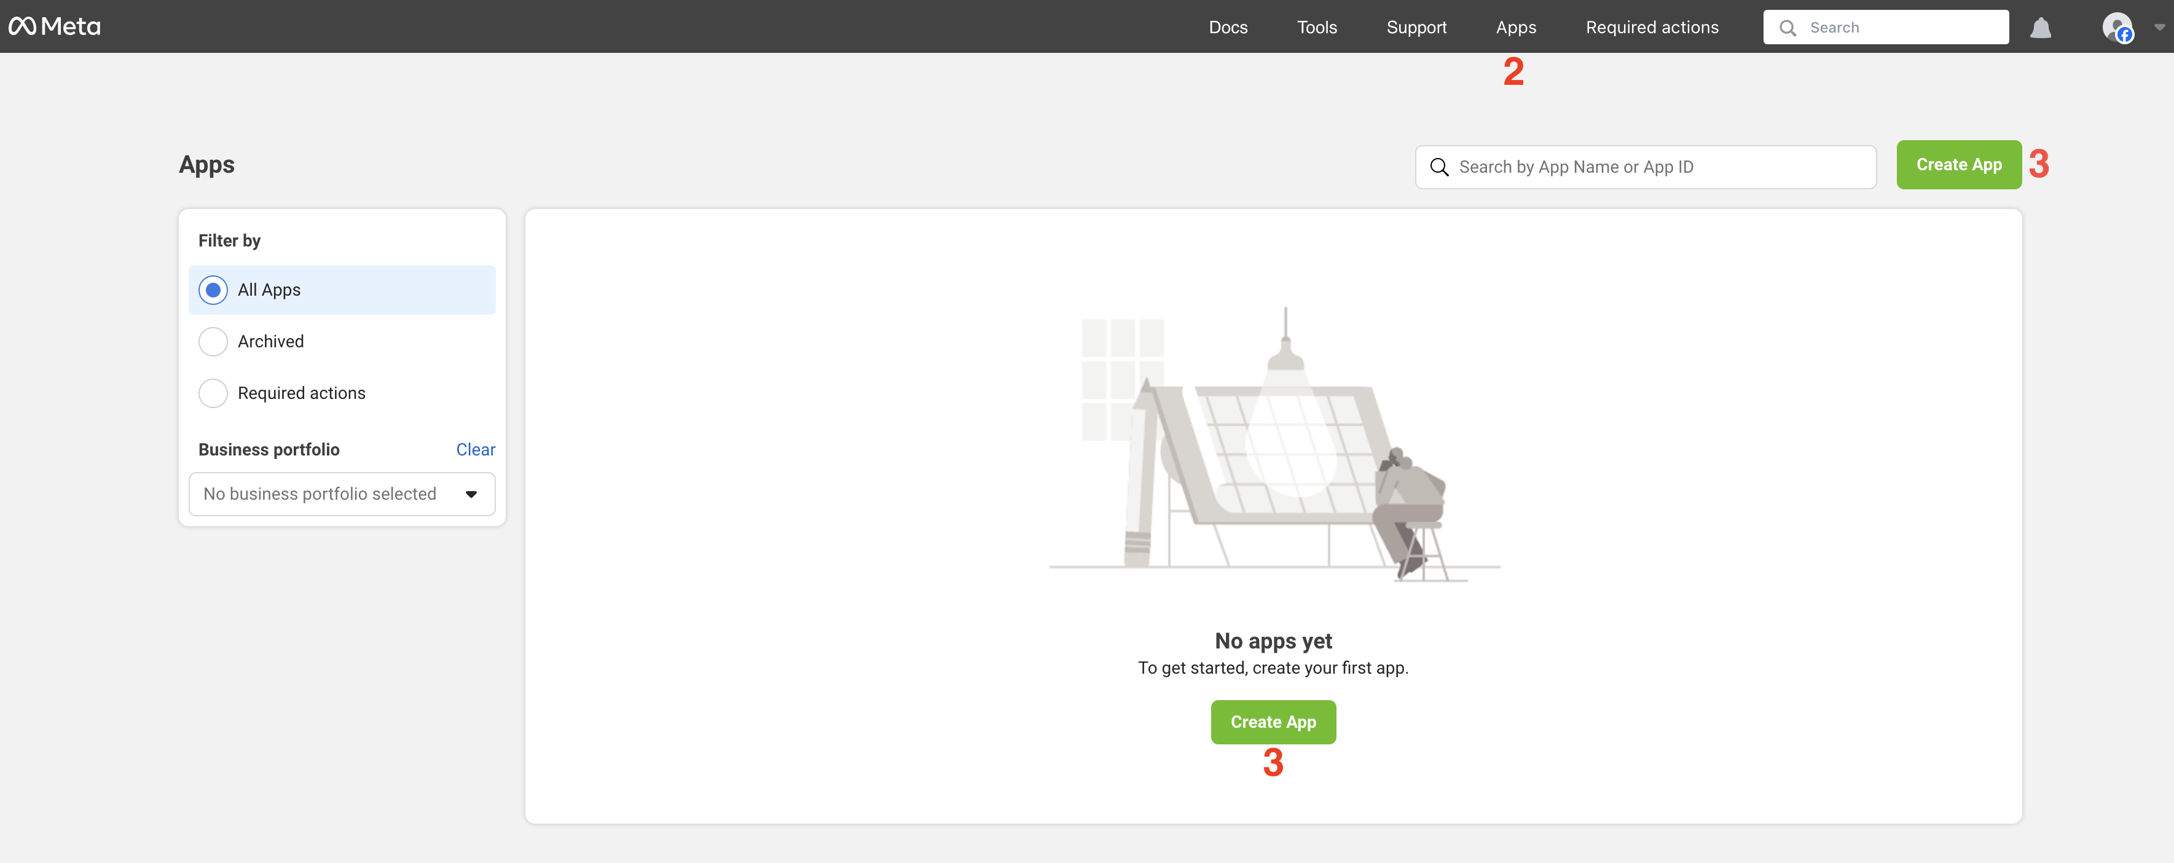
Task: Click Create App below No apps yet
Action: [x=1273, y=722]
